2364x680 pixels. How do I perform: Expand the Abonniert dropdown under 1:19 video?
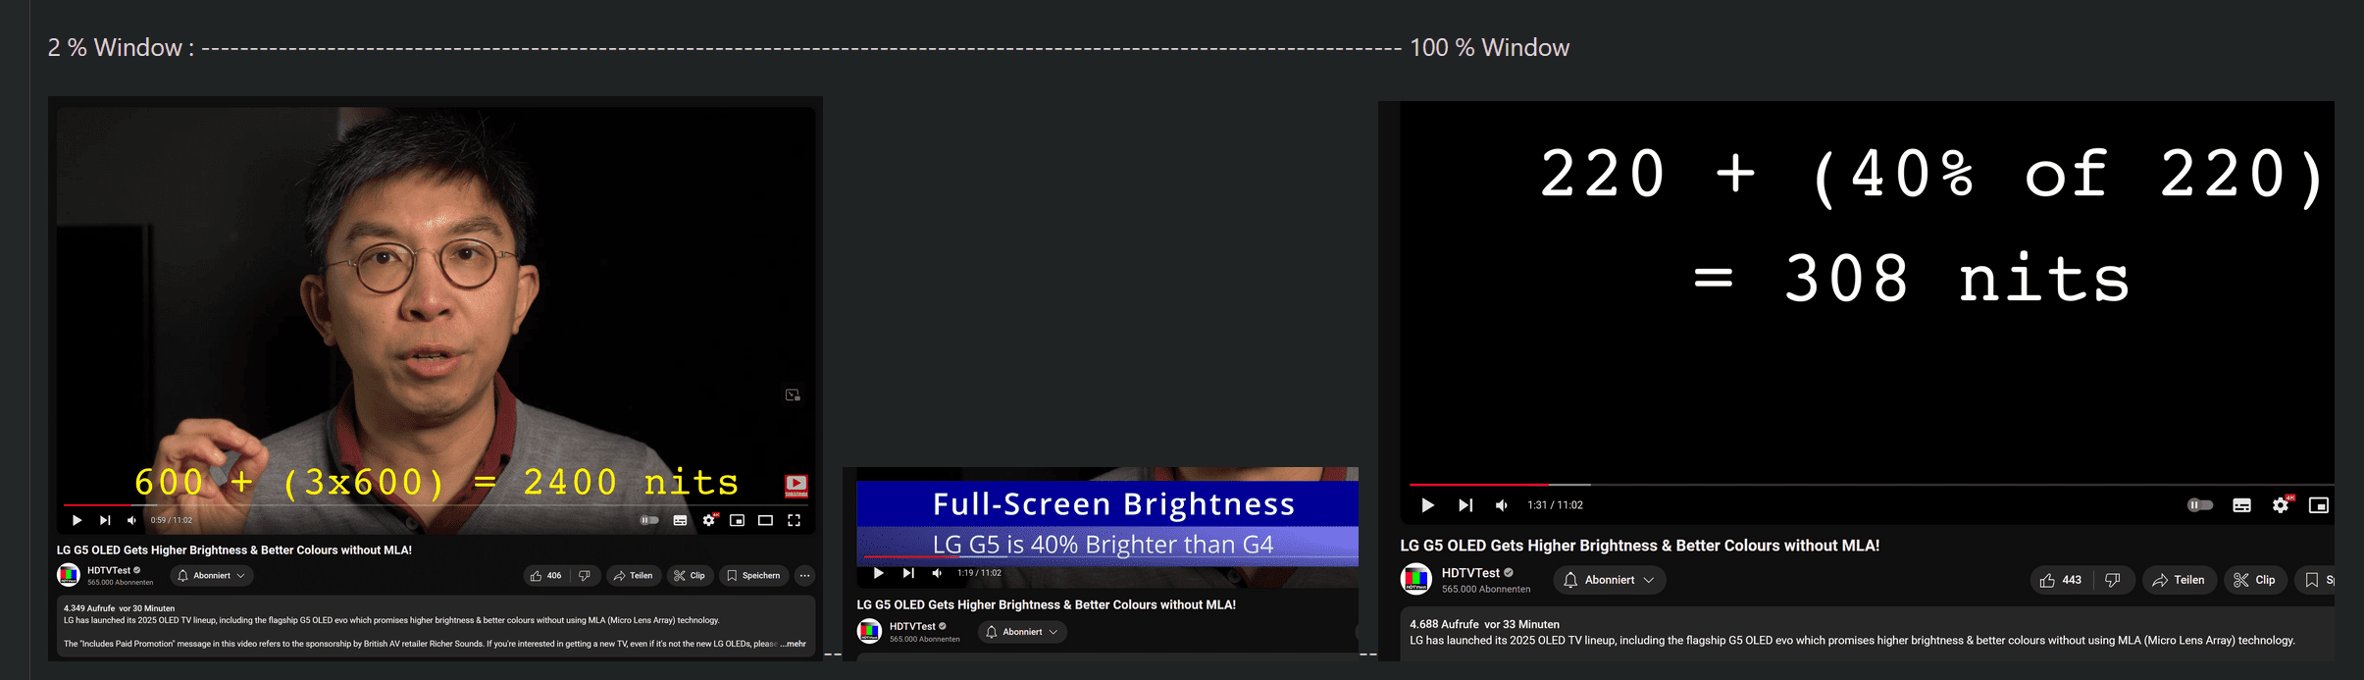pyautogui.click(x=1022, y=632)
